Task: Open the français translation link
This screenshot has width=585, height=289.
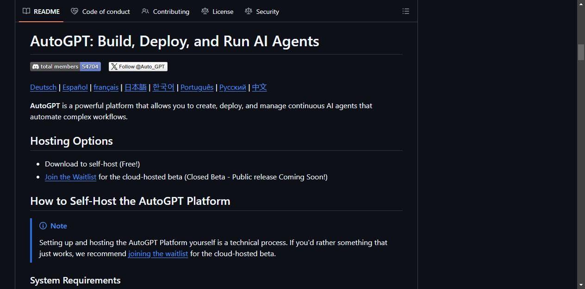Action: pos(106,87)
